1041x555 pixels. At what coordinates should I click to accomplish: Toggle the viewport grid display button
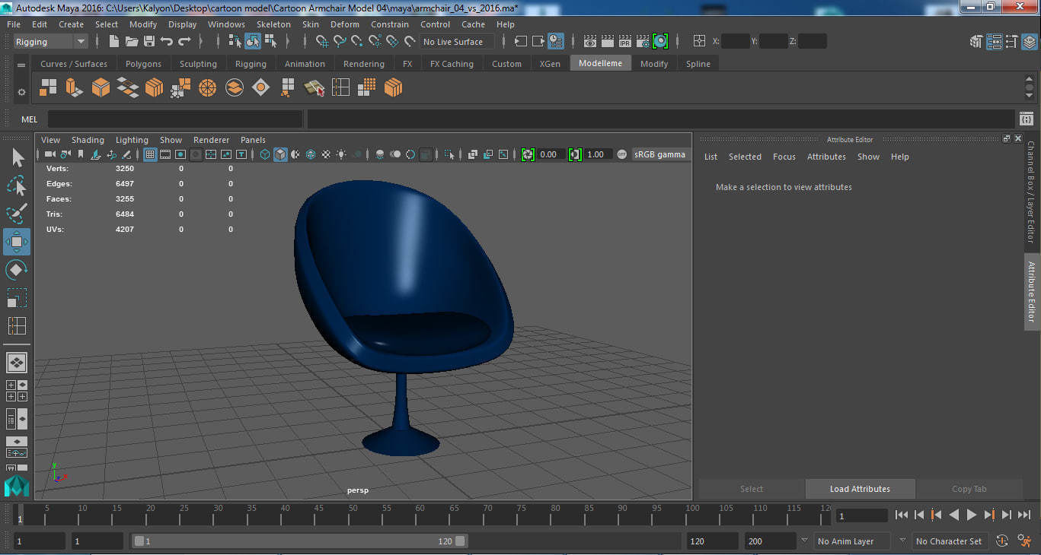coord(150,154)
